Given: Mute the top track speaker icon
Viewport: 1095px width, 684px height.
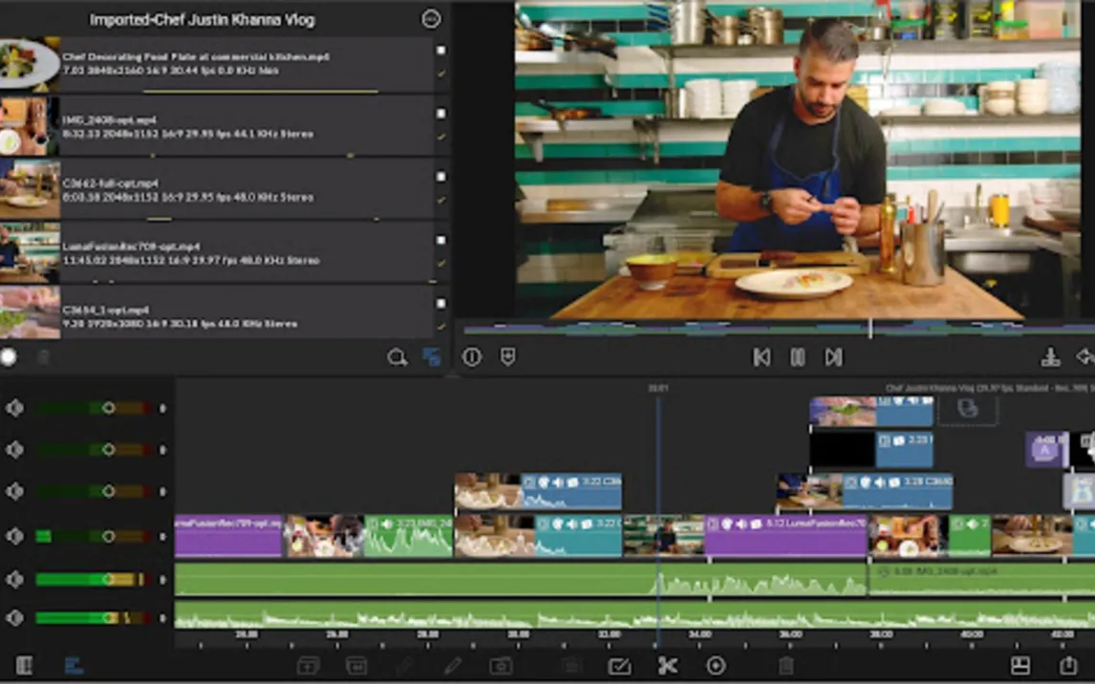Looking at the screenshot, I should (15, 408).
